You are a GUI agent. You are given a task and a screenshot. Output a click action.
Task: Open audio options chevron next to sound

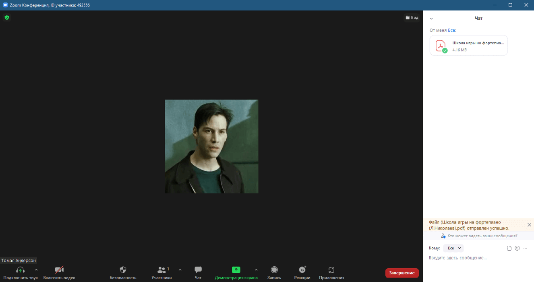[36, 271]
